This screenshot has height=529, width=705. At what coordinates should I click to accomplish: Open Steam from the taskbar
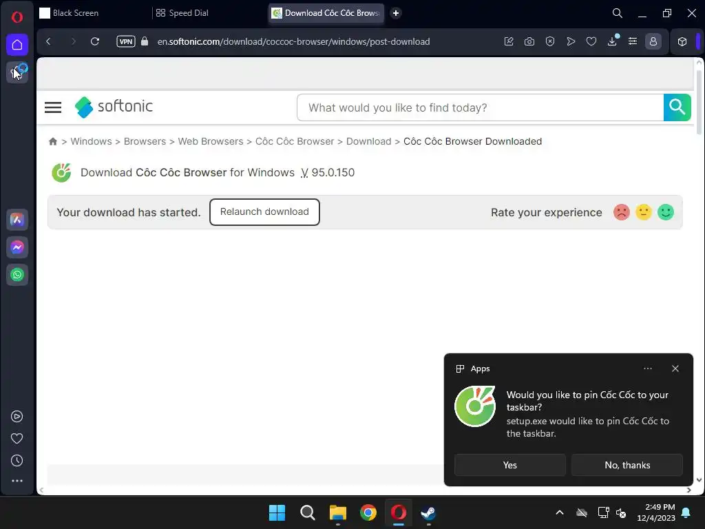[428, 512]
